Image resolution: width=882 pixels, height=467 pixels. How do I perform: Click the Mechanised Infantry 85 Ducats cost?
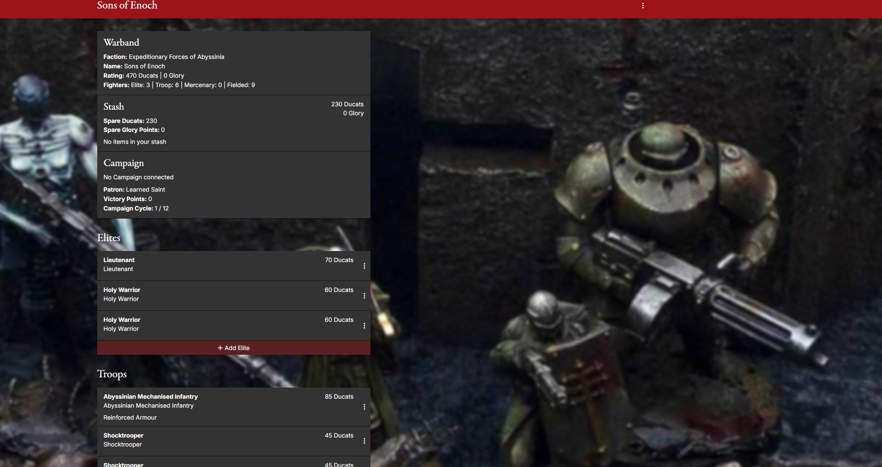click(x=339, y=397)
